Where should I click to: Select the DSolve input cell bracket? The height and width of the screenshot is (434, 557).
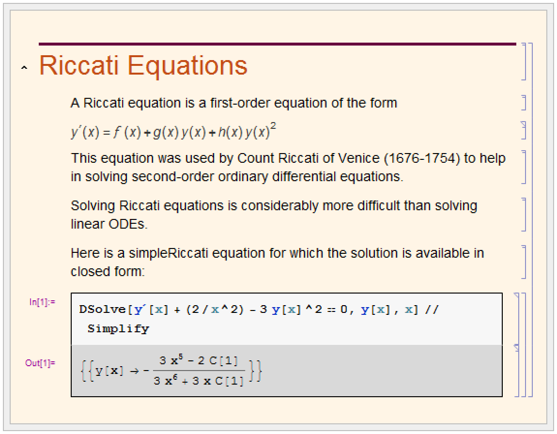(x=518, y=319)
